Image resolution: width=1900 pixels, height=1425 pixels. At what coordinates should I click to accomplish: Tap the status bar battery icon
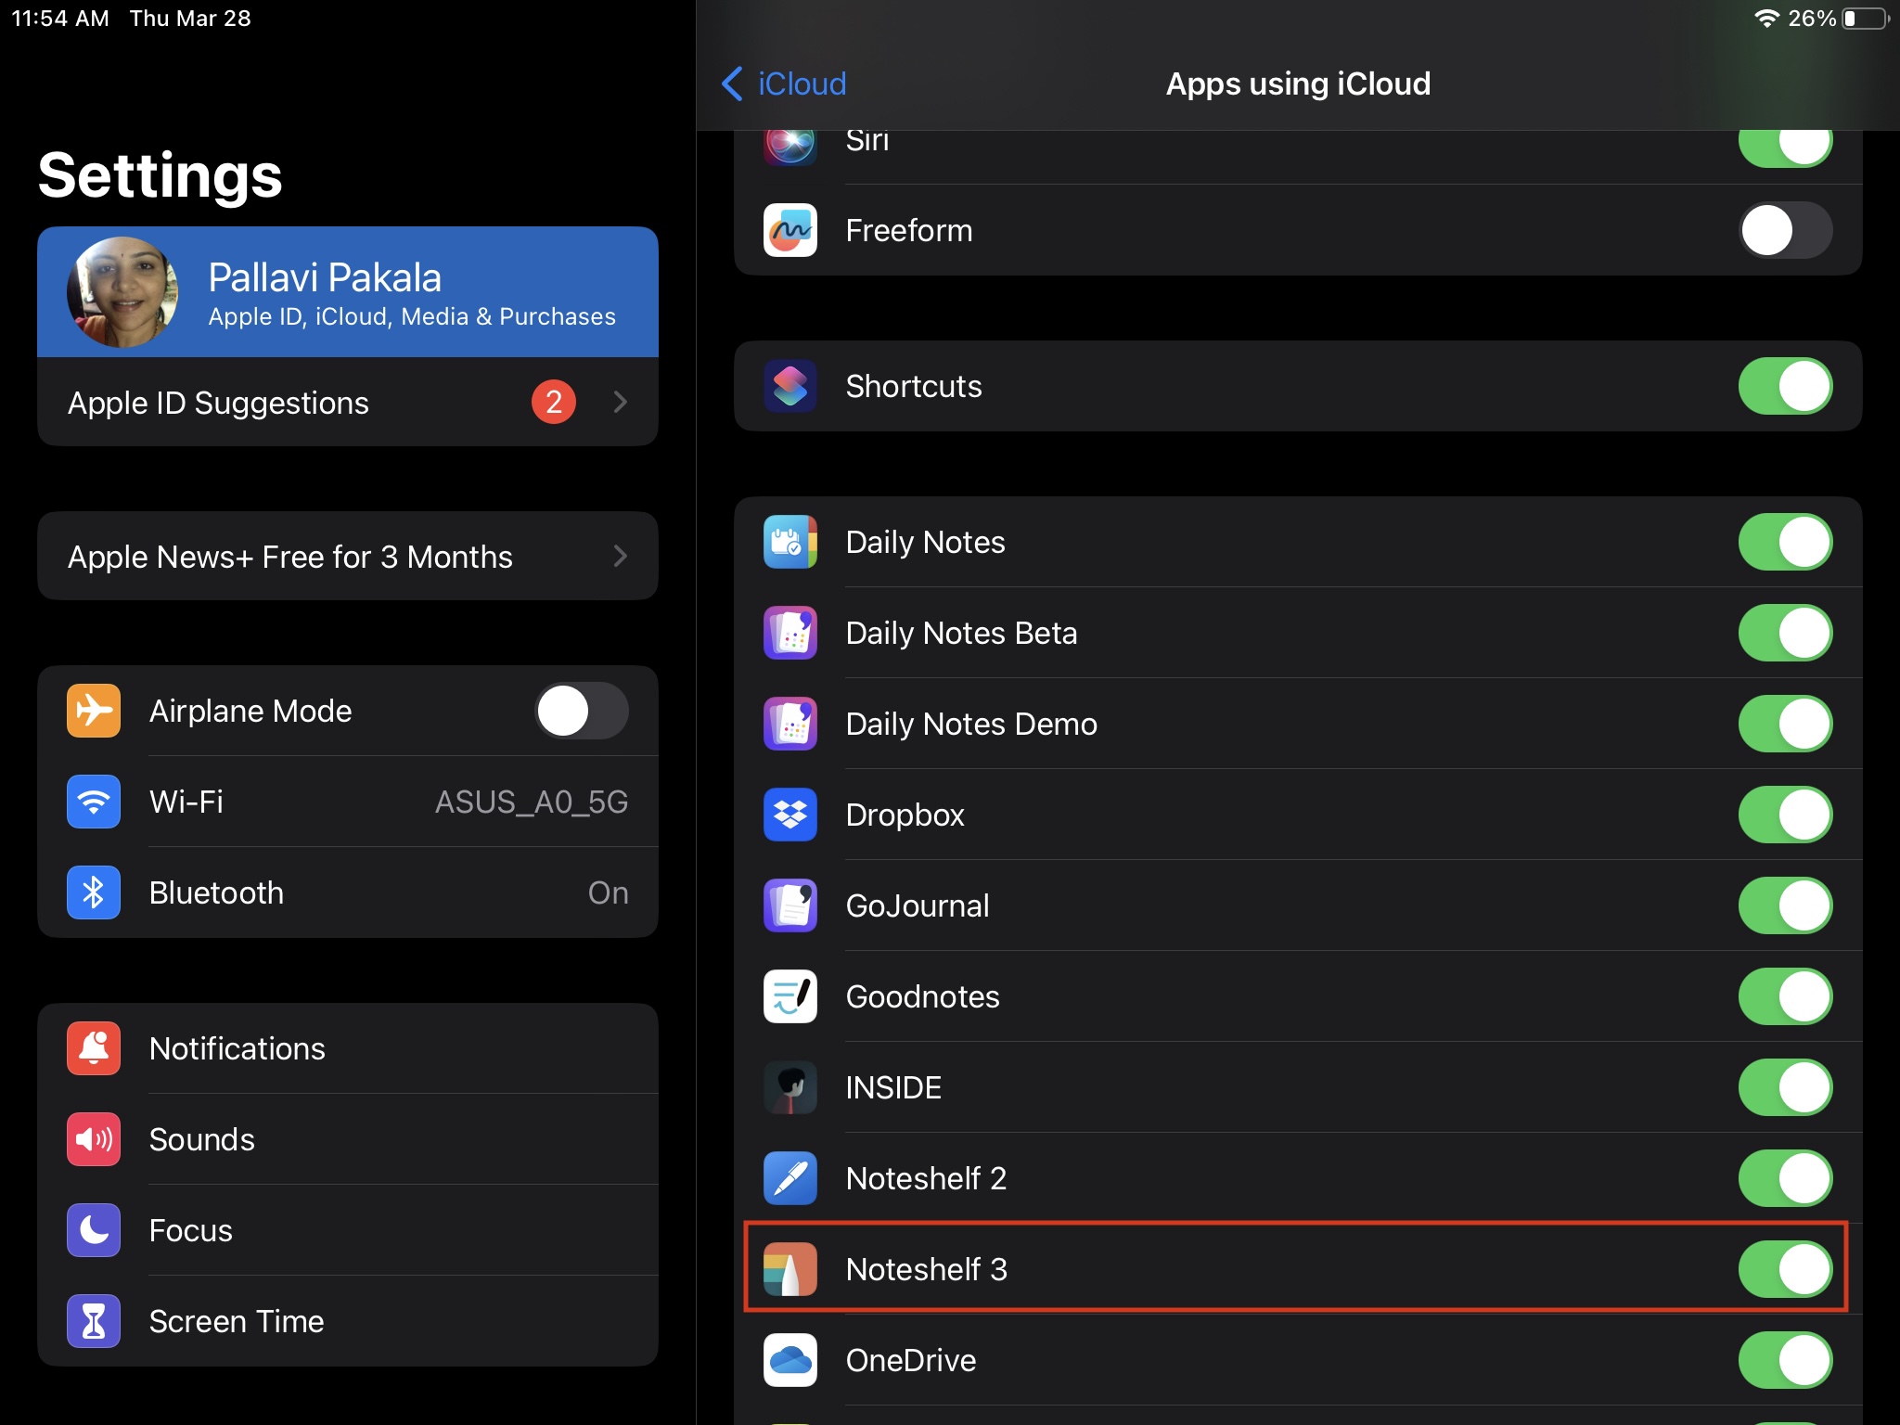tap(1866, 19)
